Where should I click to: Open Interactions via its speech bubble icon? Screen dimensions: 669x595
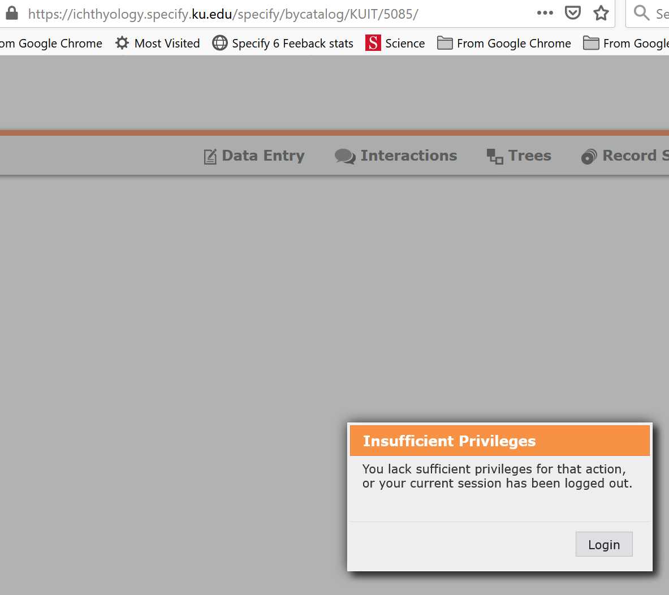[x=344, y=156]
